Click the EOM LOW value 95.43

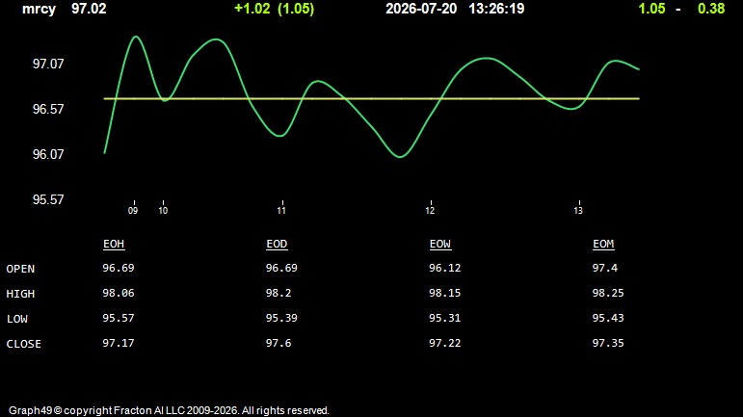pos(608,318)
